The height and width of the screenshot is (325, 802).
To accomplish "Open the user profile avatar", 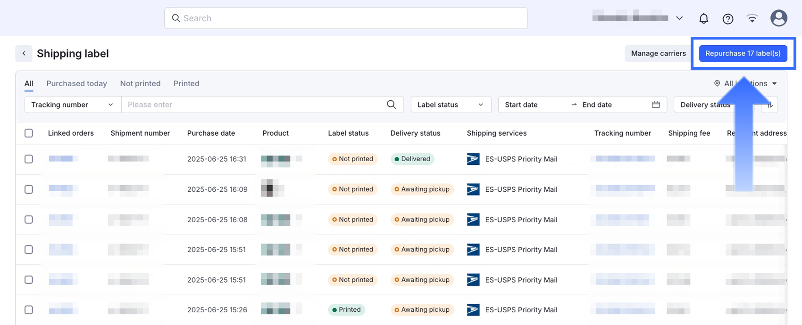I will tap(778, 18).
